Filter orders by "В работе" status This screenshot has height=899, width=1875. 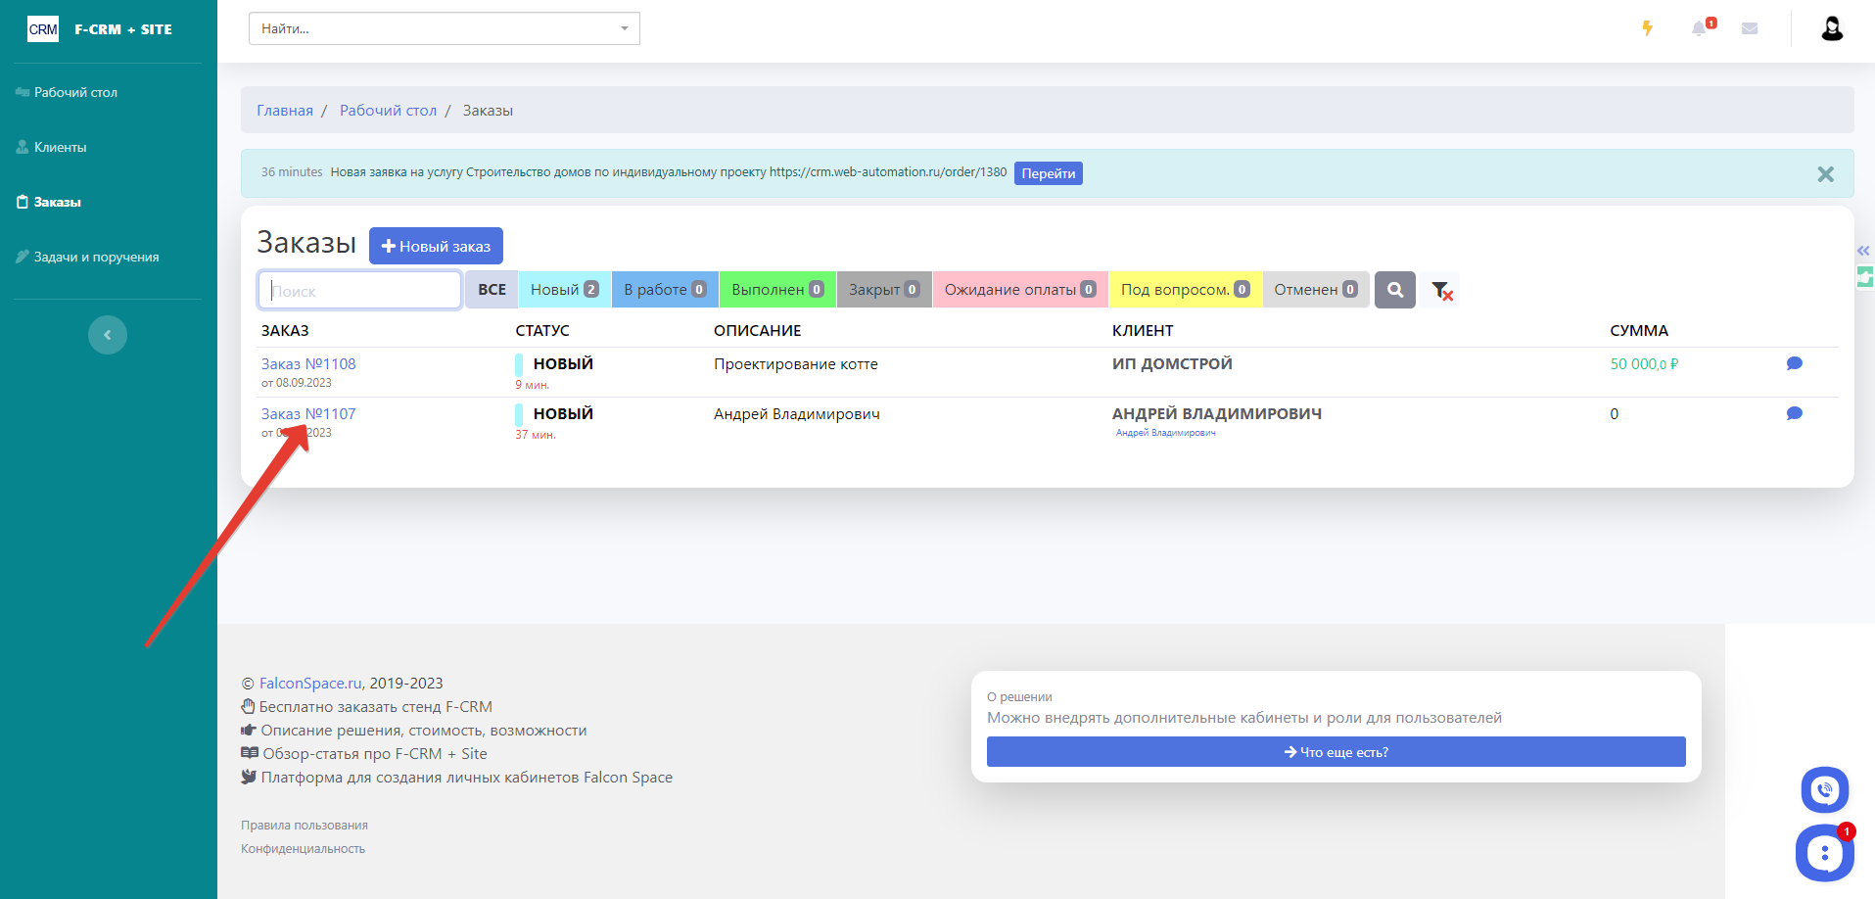664,290
